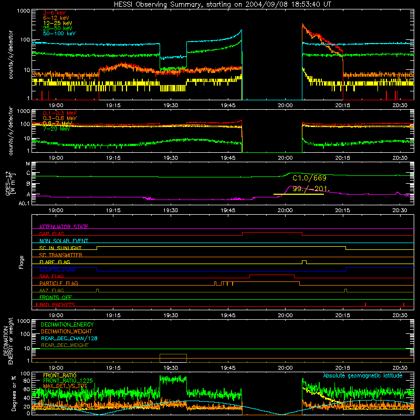
Task: Click the Degrees or % axis label
Action: pos(14,393)
